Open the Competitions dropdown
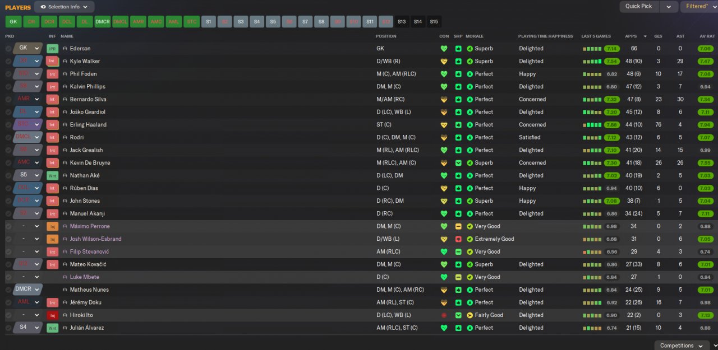The height and width of the screenshot is (350, 718). point(682,346)
